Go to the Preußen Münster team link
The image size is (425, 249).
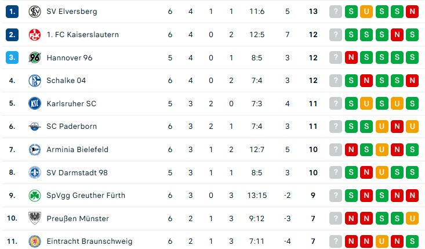point(78,218)
